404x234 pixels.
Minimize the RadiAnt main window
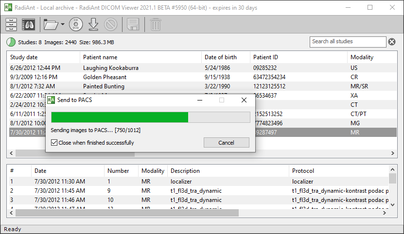coord(348,7)
